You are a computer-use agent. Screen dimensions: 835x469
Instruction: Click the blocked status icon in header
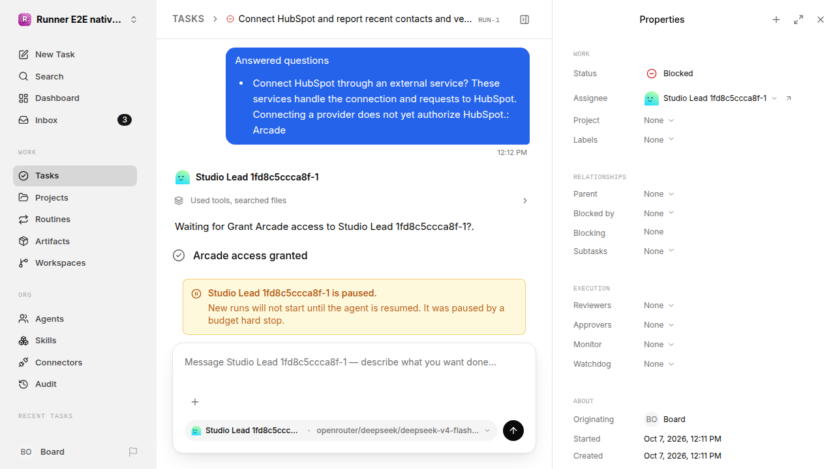(x=230, y=20)
